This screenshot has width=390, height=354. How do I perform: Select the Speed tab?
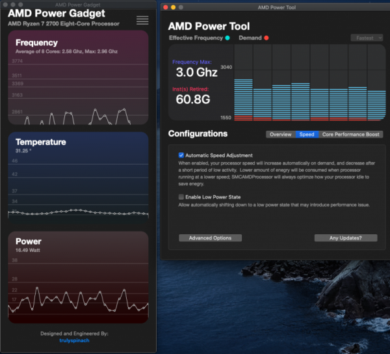tap(307, 135)
